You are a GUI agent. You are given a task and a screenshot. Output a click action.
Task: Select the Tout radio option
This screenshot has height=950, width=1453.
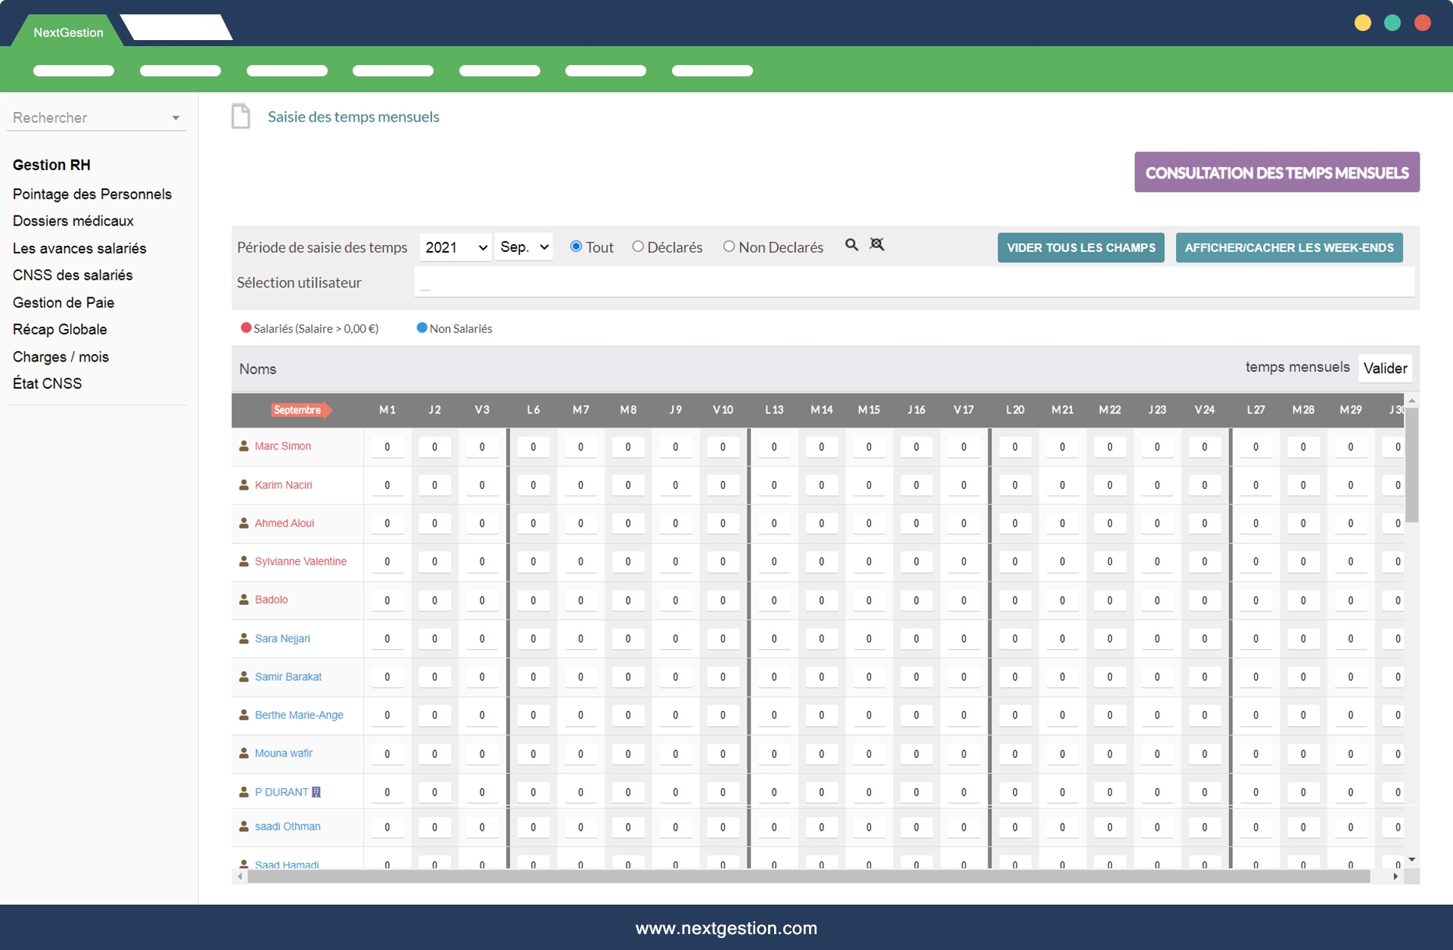(576, 247)
